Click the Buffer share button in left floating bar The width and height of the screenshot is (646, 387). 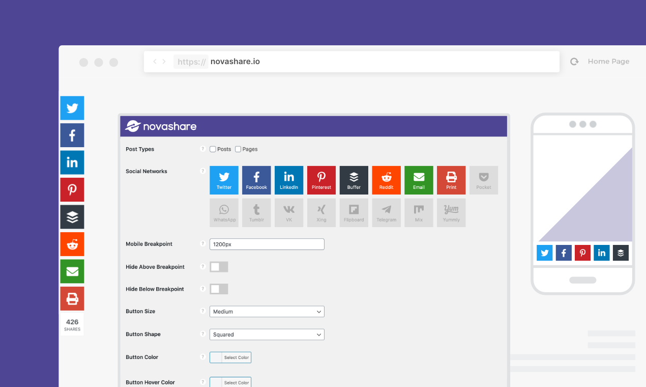[72, 217]
